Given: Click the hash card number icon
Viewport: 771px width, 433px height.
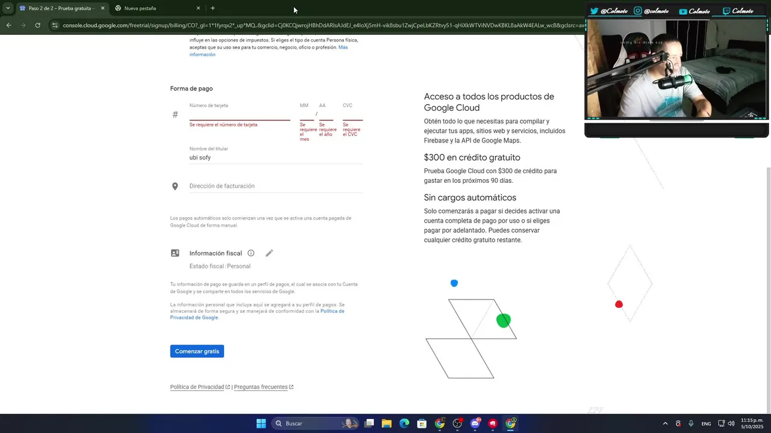Looking at the screenshot, I should [175, 114].
